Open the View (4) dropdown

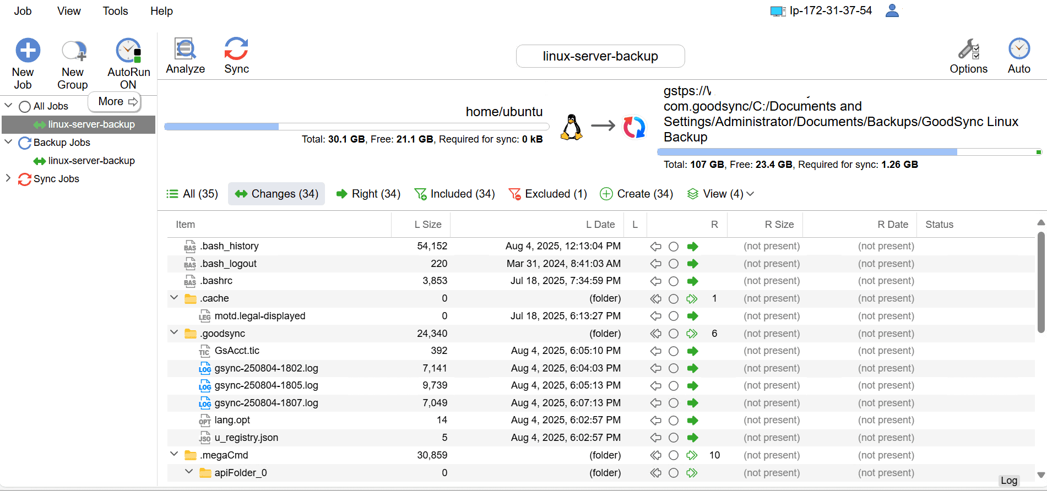(x=720, y=194)
